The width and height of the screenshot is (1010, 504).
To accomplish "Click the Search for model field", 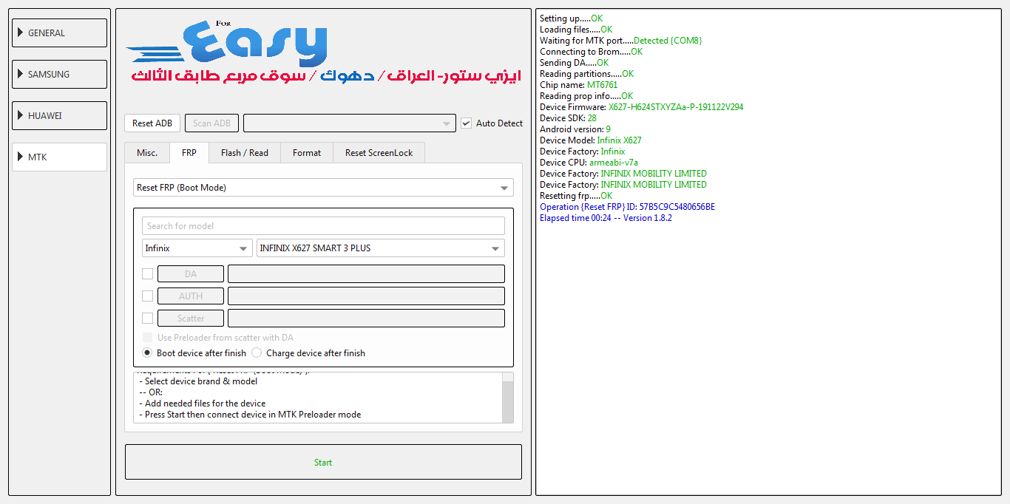I will pos(323,226).
